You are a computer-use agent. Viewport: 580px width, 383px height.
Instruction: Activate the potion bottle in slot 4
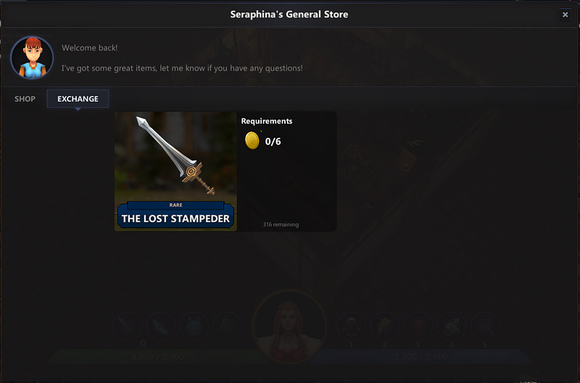click(x=452, y=326)
